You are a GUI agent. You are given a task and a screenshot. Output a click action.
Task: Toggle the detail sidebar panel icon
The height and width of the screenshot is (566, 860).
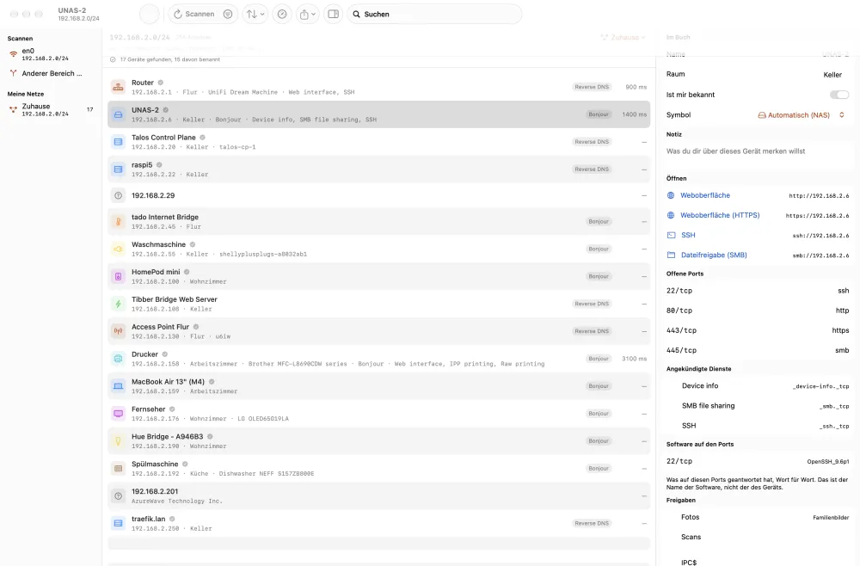click(333, 15)
